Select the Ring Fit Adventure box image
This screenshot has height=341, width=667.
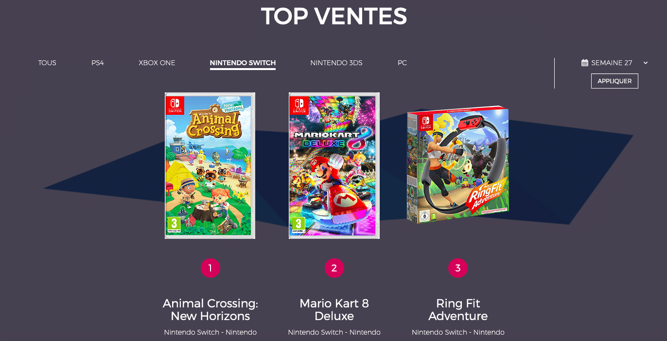click(458, 165)
